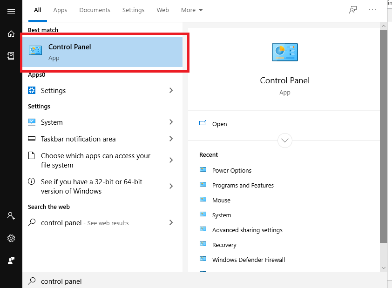Open Power Options from recent list
This screenshot has width=392, height=288.
[231, 170]
